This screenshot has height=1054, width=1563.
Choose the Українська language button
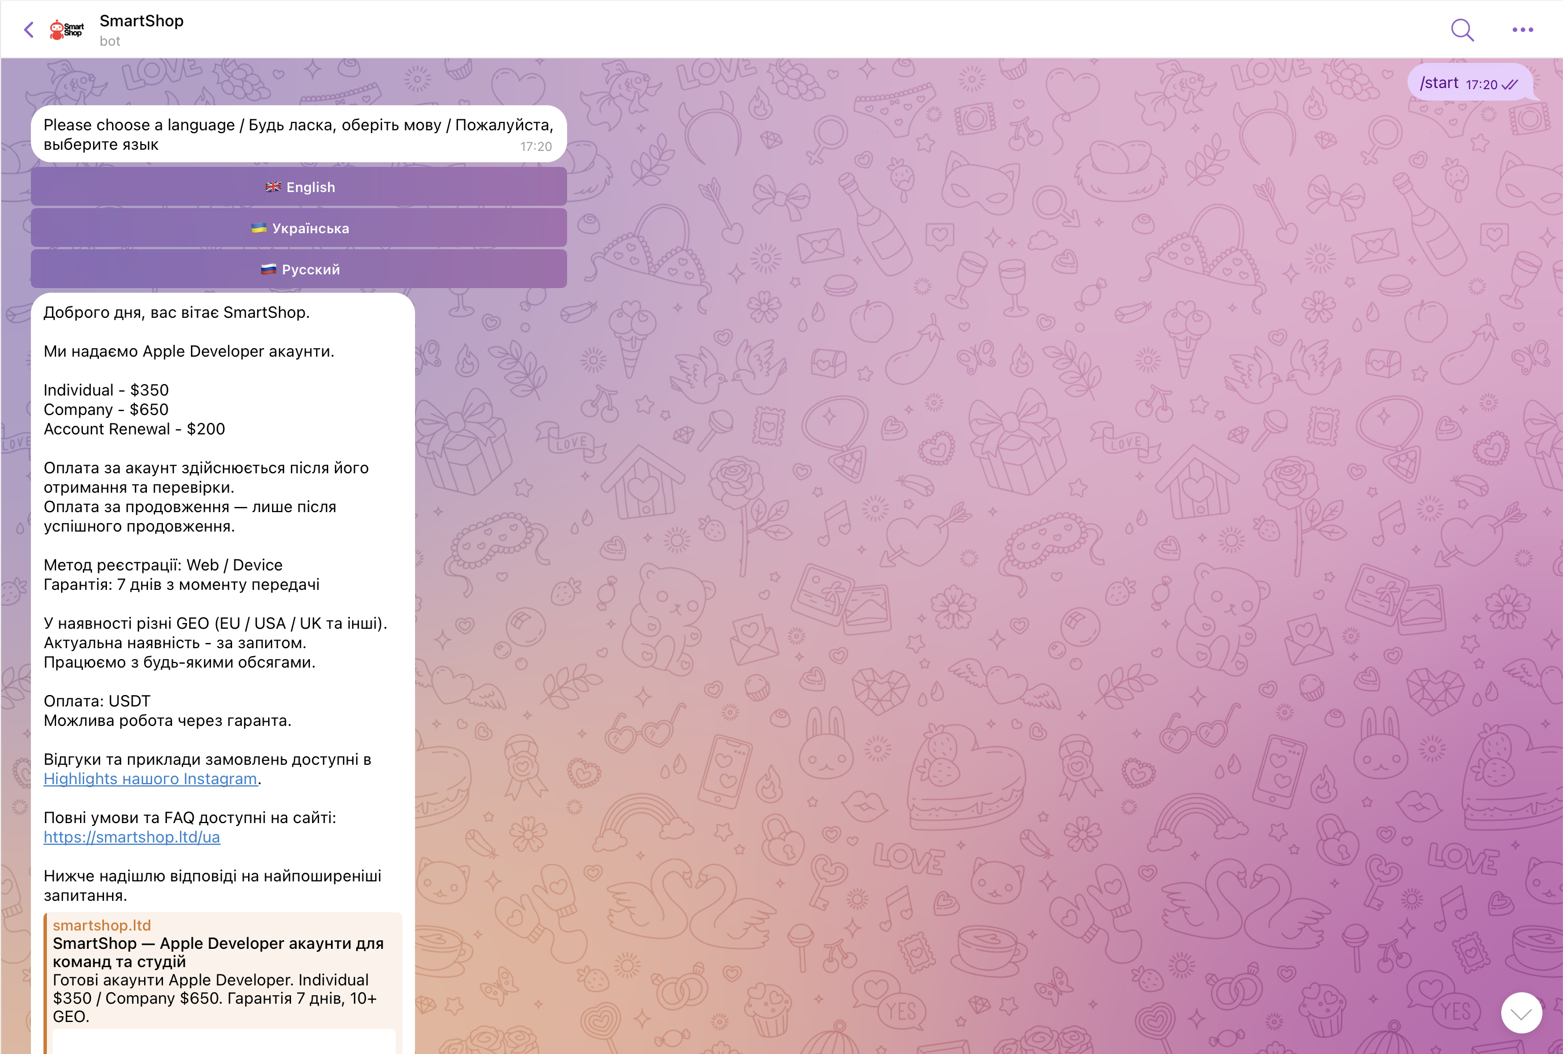pyautogui.click(x=298, y=228)
